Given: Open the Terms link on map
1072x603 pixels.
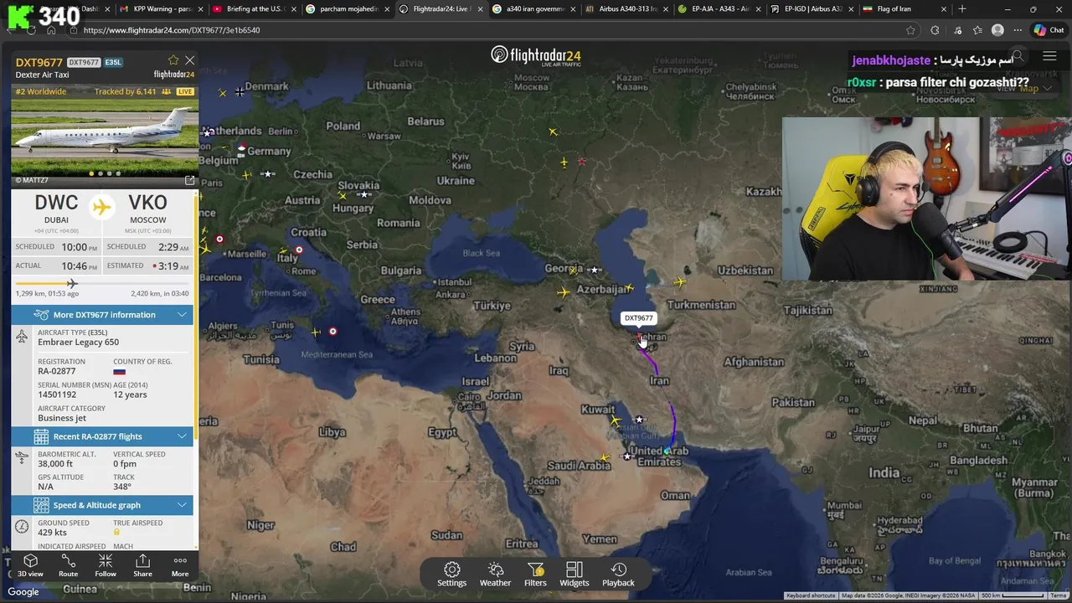Looking at the screenshot, I should (1059, 595).
